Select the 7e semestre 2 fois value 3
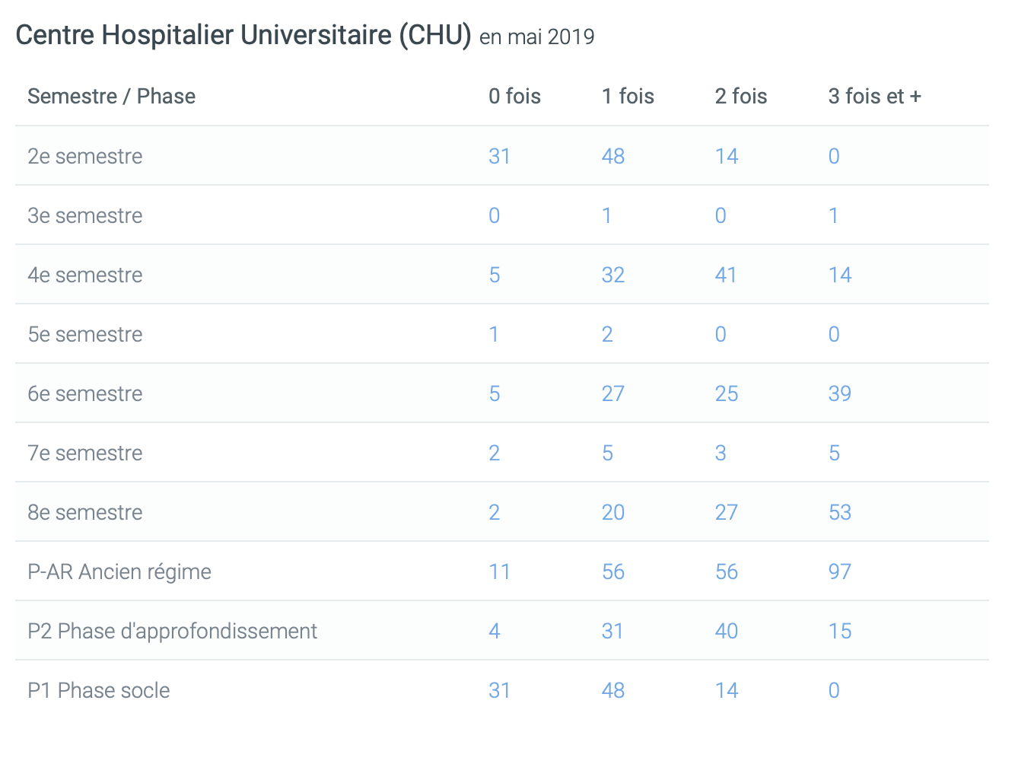Viewport: 1015px width, 764px height. [x=721, y=453]
